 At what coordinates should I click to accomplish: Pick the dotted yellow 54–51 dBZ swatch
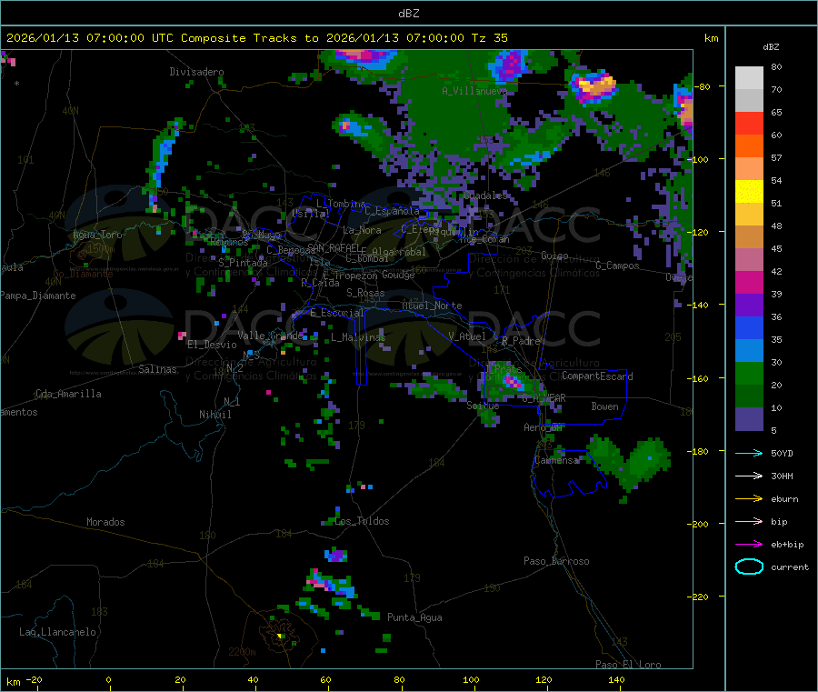coord(749,192)
